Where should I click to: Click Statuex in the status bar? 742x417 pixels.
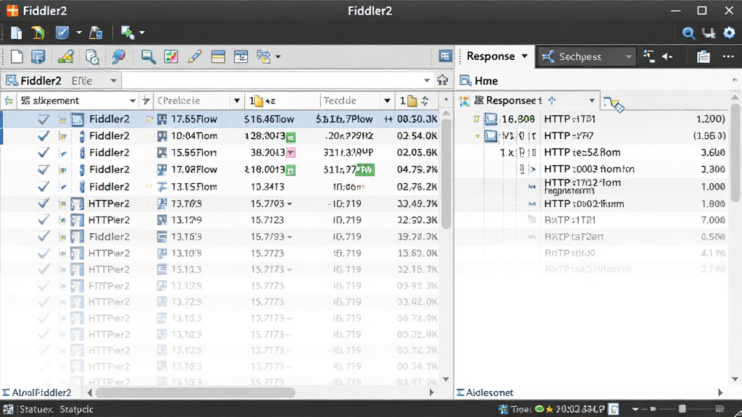[36, 410]
